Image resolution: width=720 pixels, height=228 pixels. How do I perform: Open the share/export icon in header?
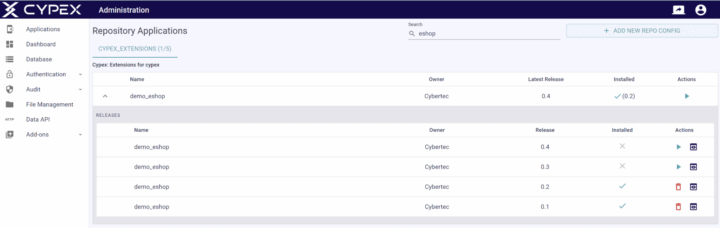tap(679, 10)
